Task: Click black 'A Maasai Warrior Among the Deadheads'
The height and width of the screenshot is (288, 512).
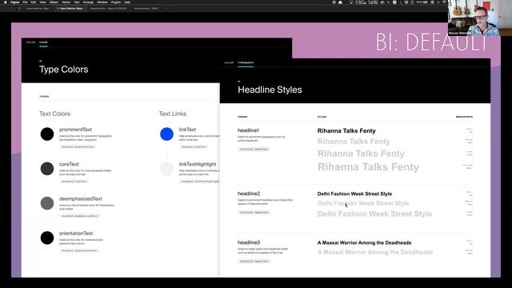Action: [364, 243]
